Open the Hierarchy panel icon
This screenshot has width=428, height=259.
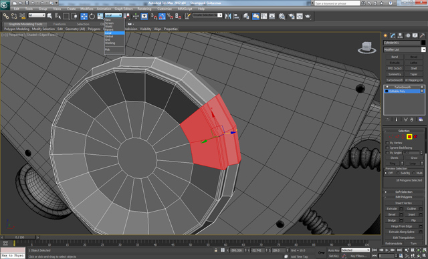[x=400, y=35]
